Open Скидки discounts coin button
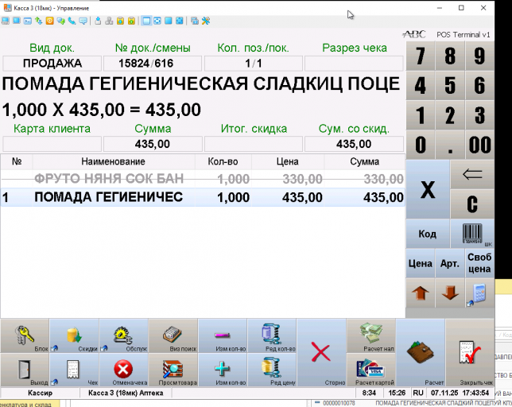512x407 pixels. click(x=75, y=335)
